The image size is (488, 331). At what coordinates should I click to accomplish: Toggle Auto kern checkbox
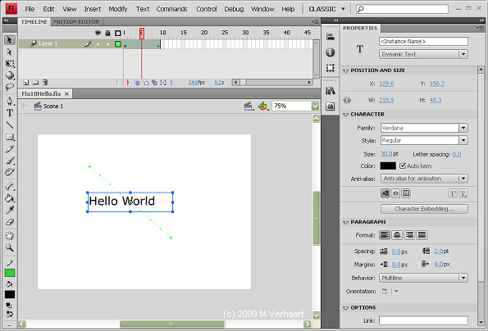pyautogui.click(x=403, y=165)
